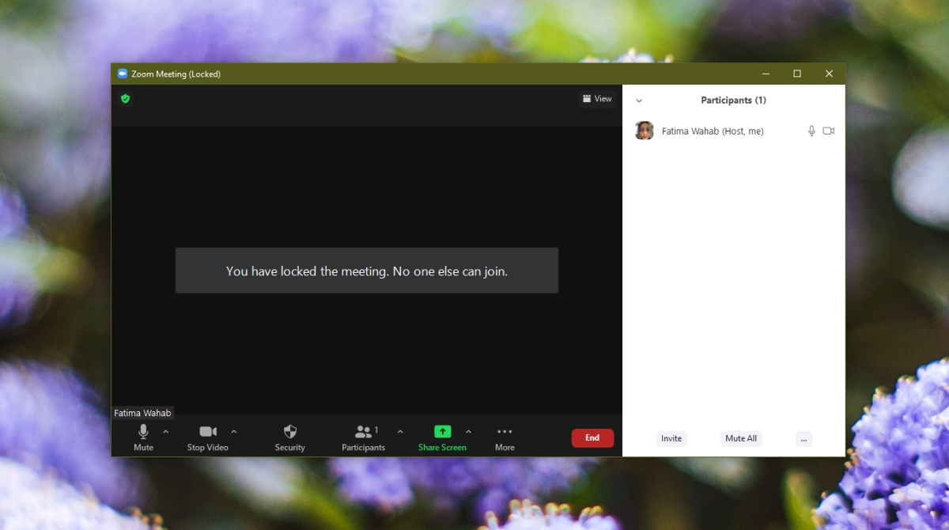Select Fatima Wahab (Host, me) entry
This screenshot has height=530, width=949.
pyautogui.click(x=734, y=131)
